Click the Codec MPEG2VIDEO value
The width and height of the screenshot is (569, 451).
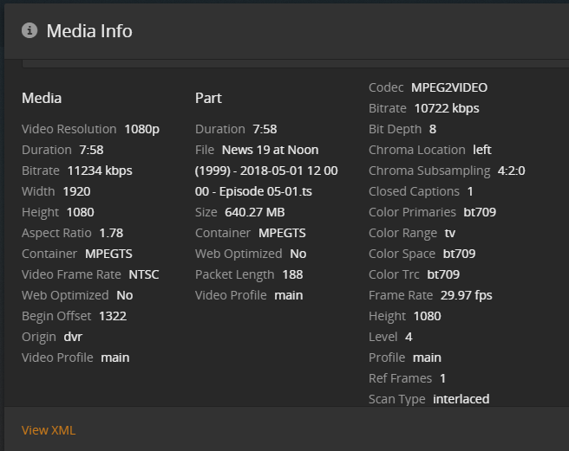tap(449, 87)
